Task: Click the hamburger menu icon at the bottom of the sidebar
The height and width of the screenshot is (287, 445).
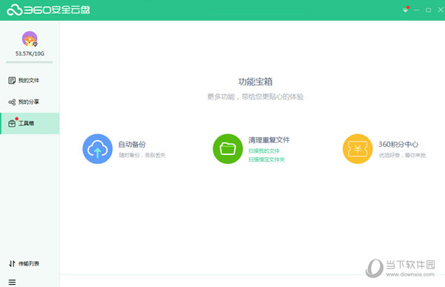Action: (12, 282)
